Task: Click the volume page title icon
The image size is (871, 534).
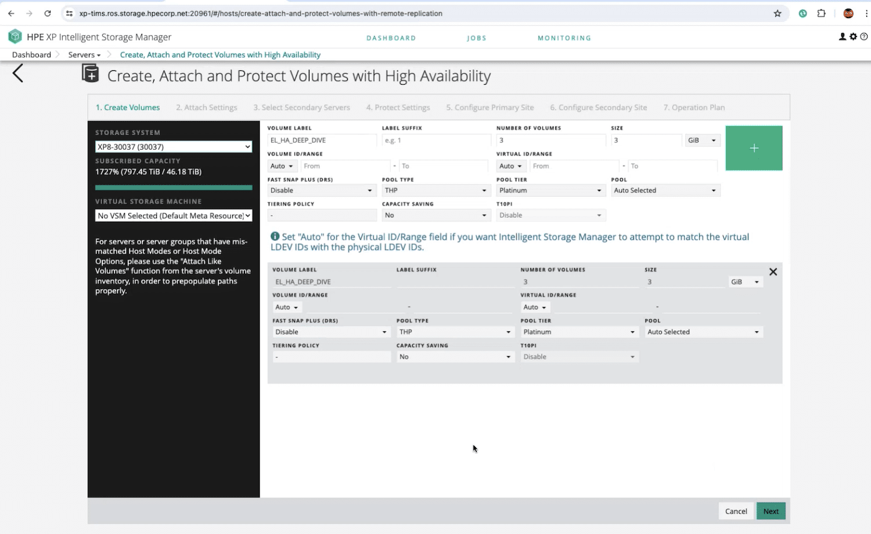Action: pyautogui.click(x=91, y=74)
